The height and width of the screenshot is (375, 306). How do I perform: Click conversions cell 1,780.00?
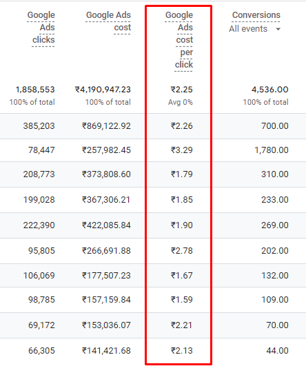pos(272,150)
